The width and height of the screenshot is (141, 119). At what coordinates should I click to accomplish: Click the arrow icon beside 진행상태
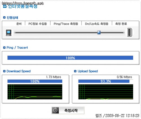pyautogui.click(x=4, y=17)
